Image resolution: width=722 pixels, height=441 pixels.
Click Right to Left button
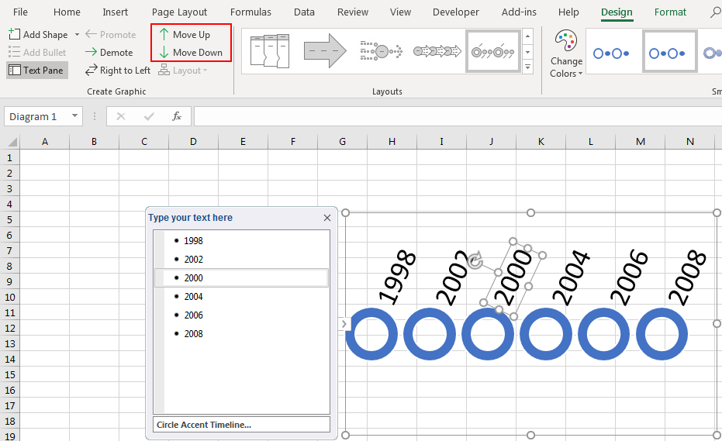119,71
